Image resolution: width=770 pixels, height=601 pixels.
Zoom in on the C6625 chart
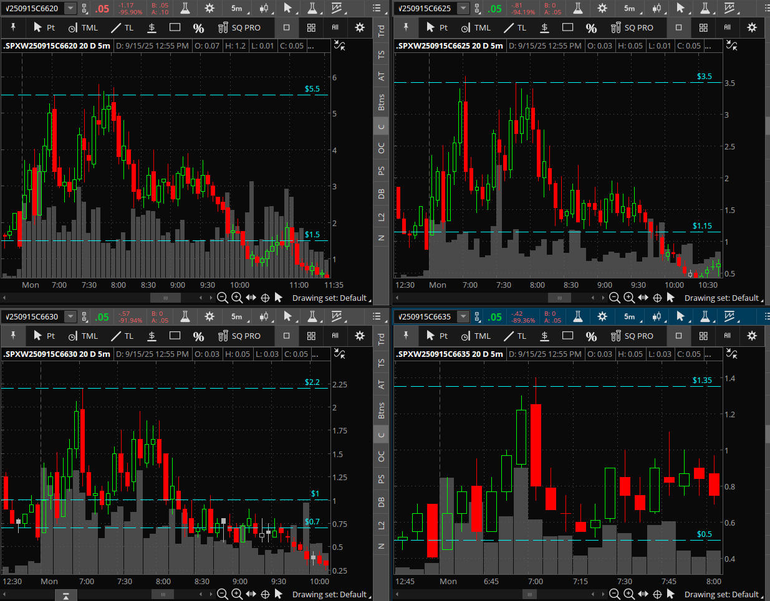[629, 298]
